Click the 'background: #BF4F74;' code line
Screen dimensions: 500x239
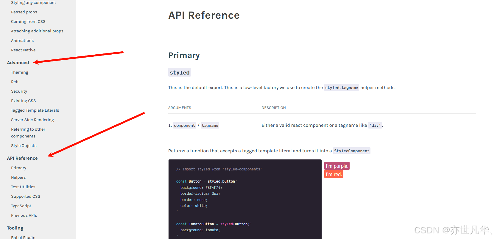click(201, 188)
